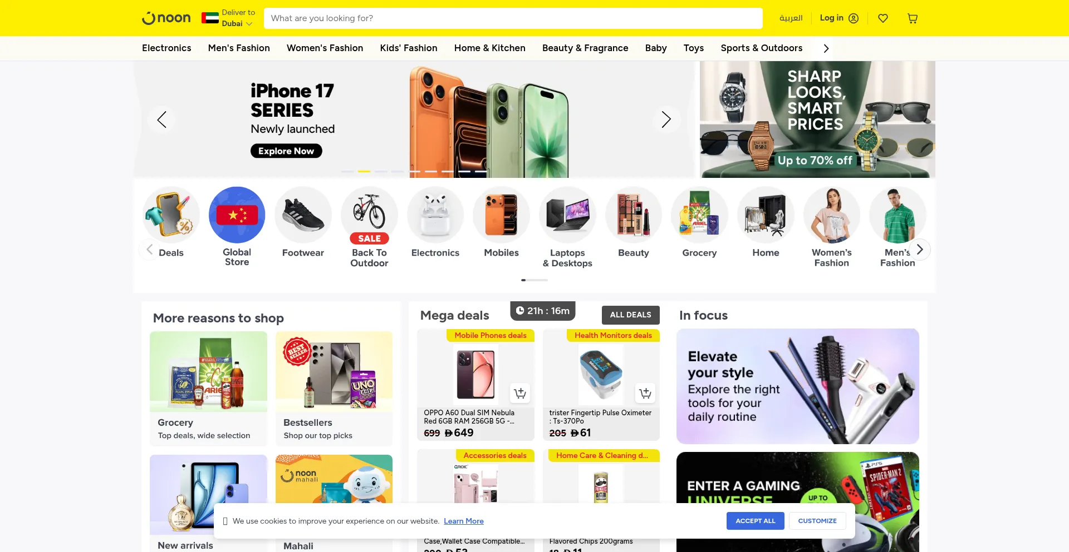
Task: Click the product search field
Action: click(513, 18)
